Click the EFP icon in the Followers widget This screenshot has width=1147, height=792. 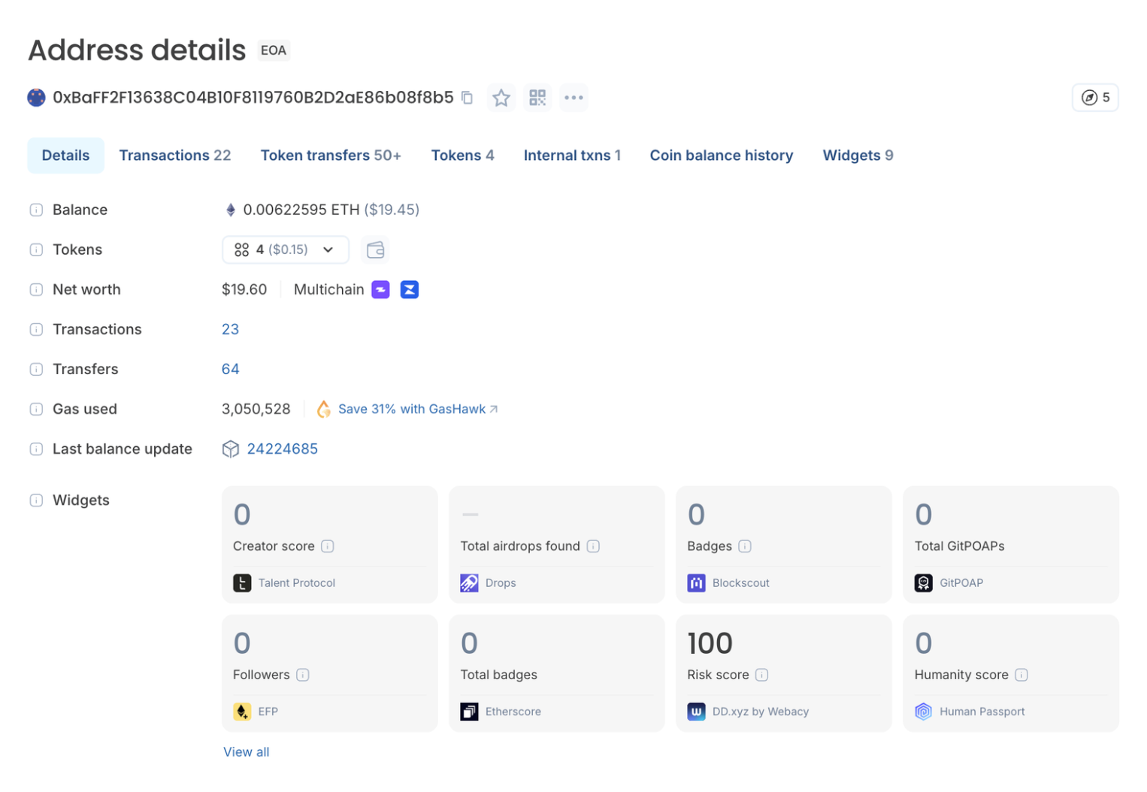tap(242, 711)
